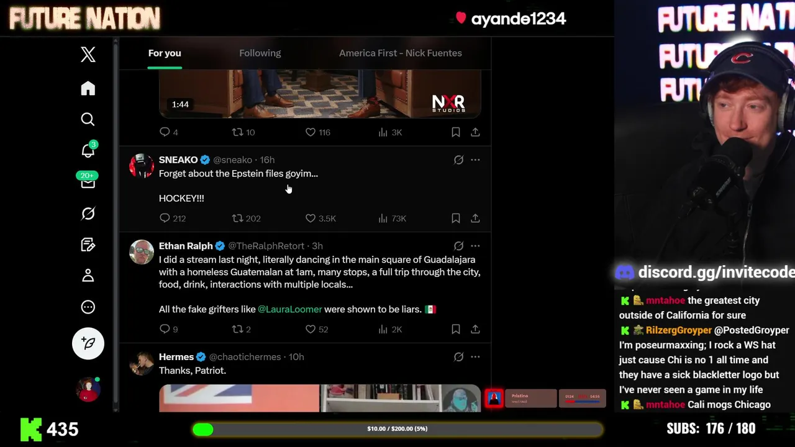The height and width of the screenshot is (447, 795).
Task: Bookmark the NXR video post
Action: [x=456, y=132]
